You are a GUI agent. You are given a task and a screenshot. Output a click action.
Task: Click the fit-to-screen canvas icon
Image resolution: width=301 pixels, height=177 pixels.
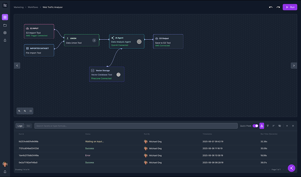coord(31,111)
